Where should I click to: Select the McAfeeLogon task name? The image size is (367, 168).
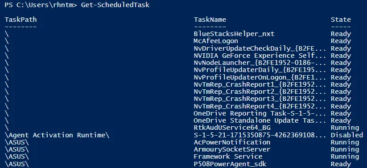coord(216,41)
